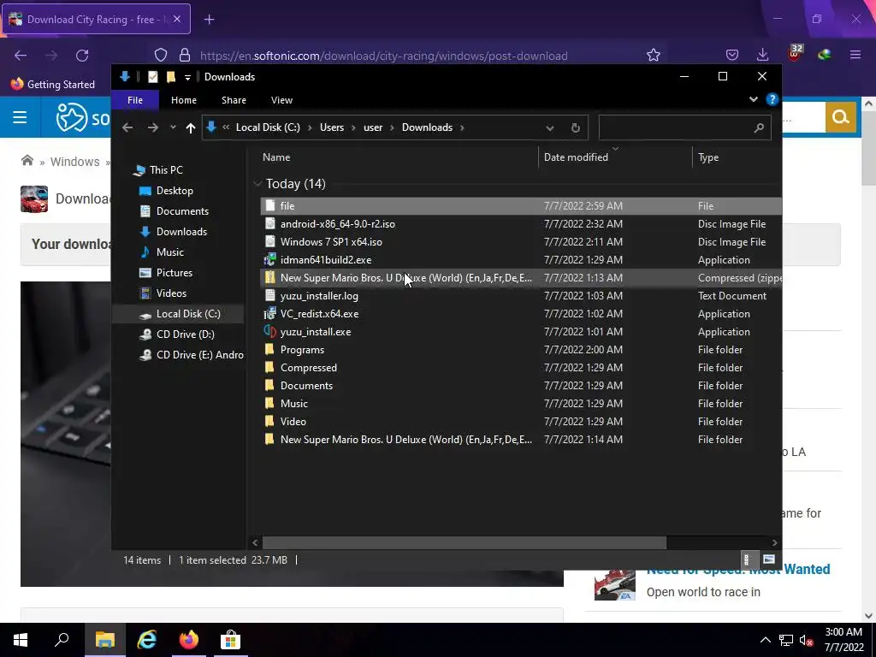876x657 pixels.
Task: Show hidden system tray icons
Action: (x=766, y=640)
